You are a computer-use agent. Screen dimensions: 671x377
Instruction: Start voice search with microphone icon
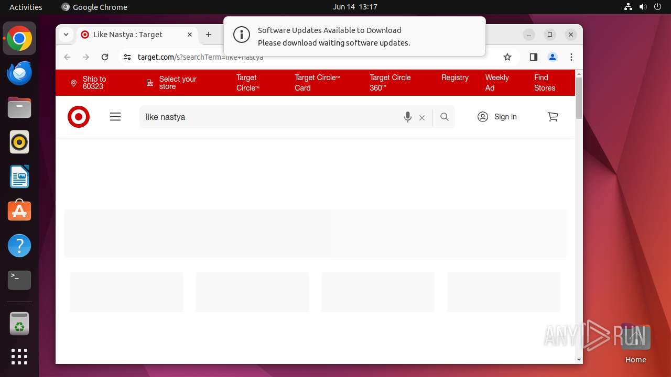click(x=408, y=117)
